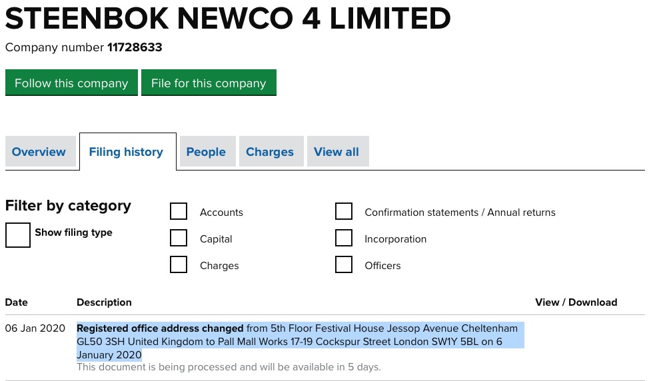The width and height of the screenshot is (653, 381).
Task: Select the Filing history tab
Action: (126, 152)
